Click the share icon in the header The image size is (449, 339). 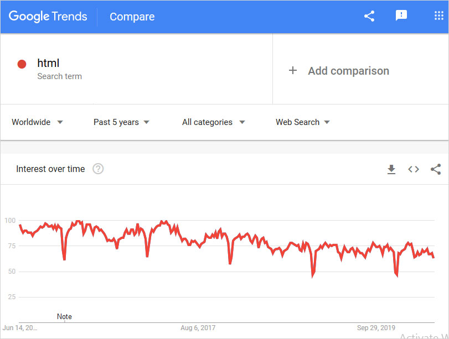tap(369, 16)
